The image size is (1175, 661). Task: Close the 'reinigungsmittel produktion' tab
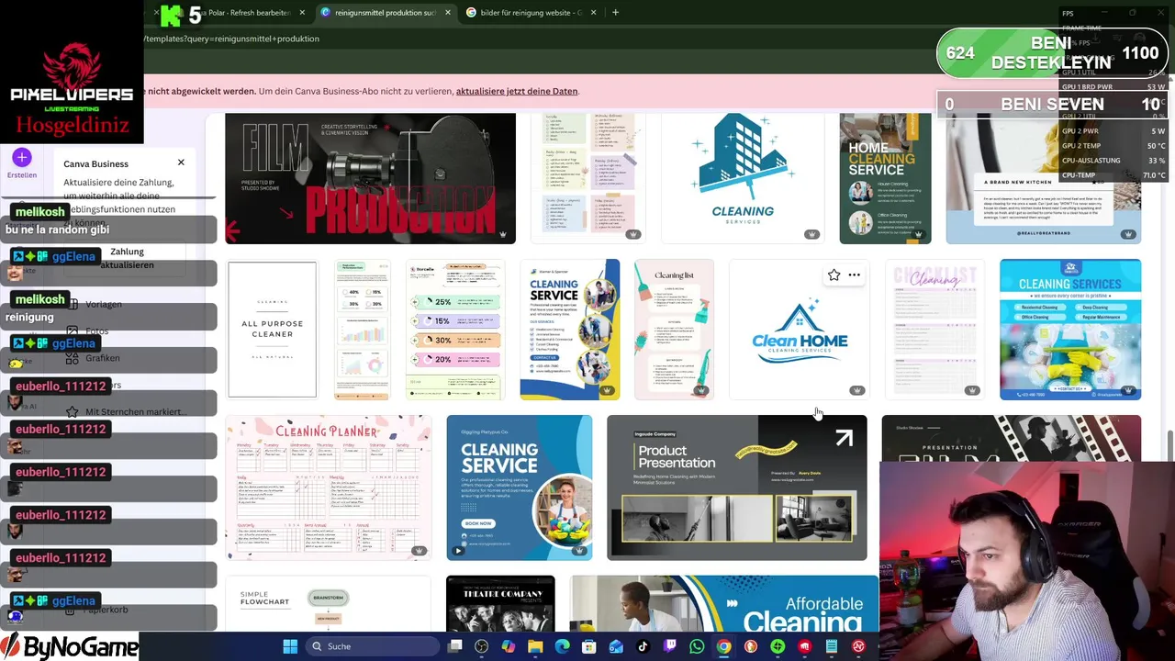point(448,13)
